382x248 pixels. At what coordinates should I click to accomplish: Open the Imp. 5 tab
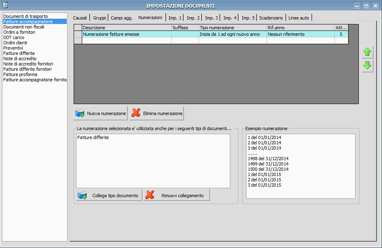pyautogui.click(x=248, y=18)
